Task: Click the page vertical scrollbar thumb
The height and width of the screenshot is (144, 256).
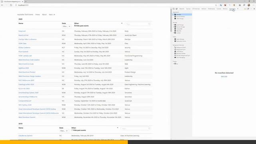Action: pyautogui.click(x=171, y=20)
